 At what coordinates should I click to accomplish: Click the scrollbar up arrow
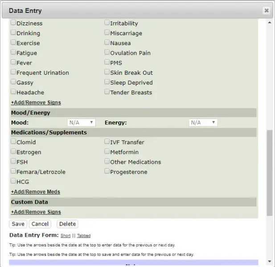tap(270, 22)
